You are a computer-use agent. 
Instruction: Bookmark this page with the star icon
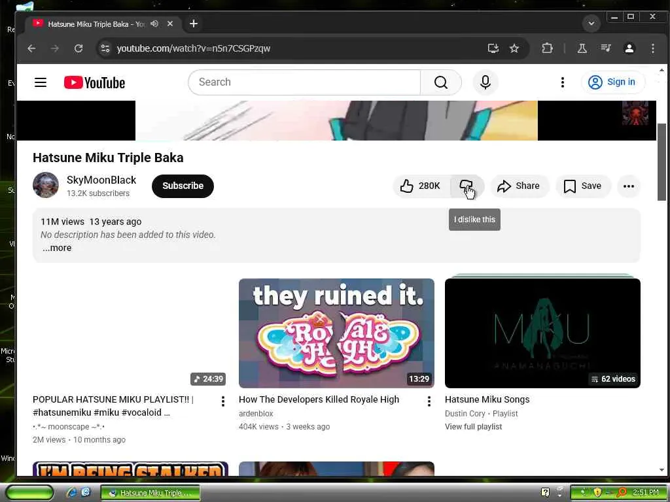tap(514, 48)
